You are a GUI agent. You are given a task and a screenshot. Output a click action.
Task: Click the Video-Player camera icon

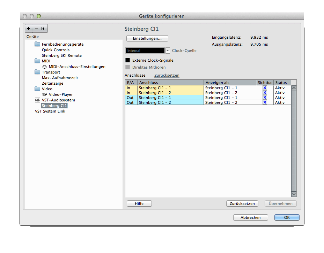(x=44, y=94)
